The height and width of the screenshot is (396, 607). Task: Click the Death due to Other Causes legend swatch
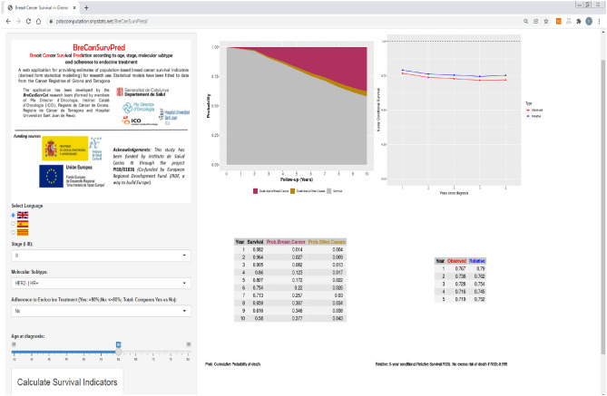pos(293,191)
